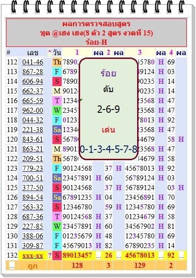Click the purple question mark in row 132
This screenshot has width=196, height=278.
(50, 255)
